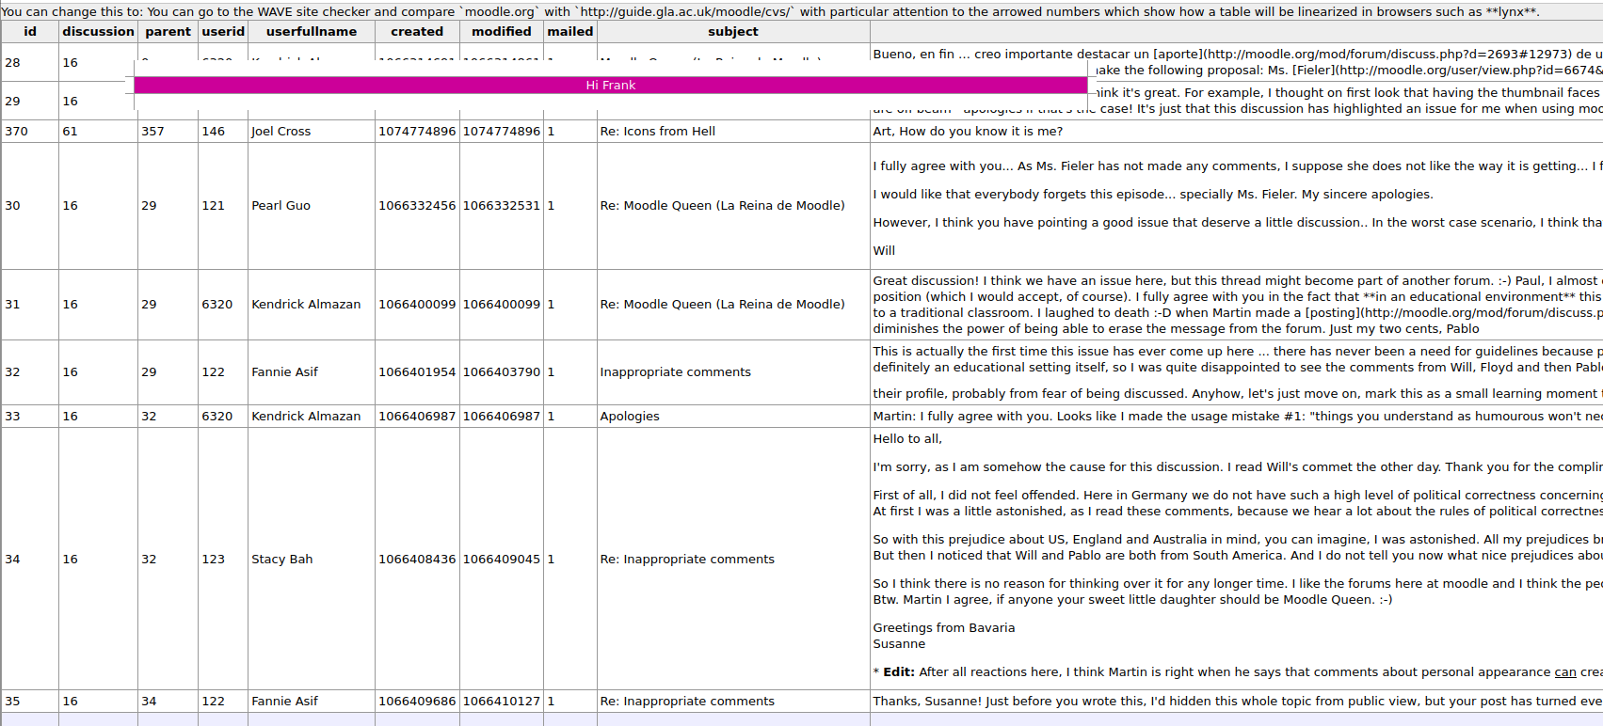Select the name 'Pearl Guo'
1603x726 pixels.
pyautogui.click(x=281, y=205)
